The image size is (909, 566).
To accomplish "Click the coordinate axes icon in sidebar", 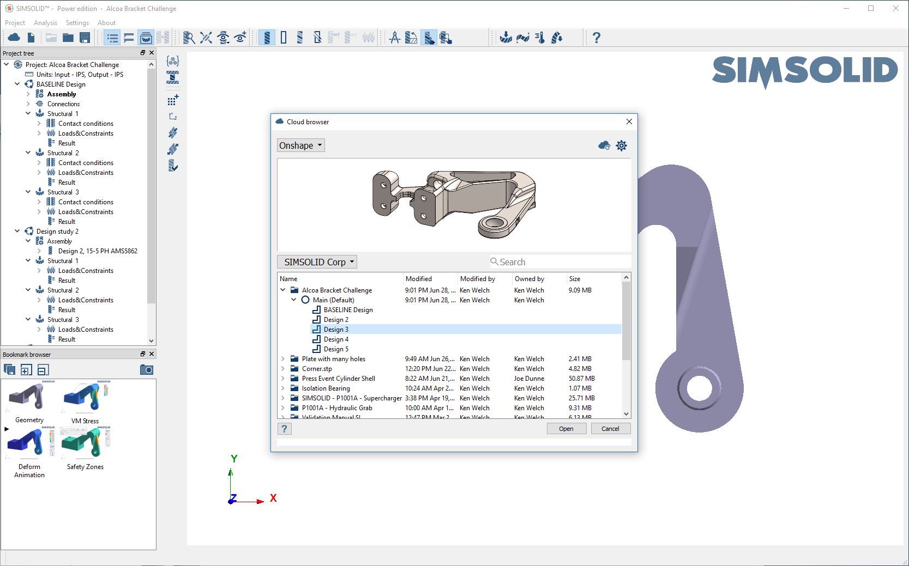I will click(173, 116).
